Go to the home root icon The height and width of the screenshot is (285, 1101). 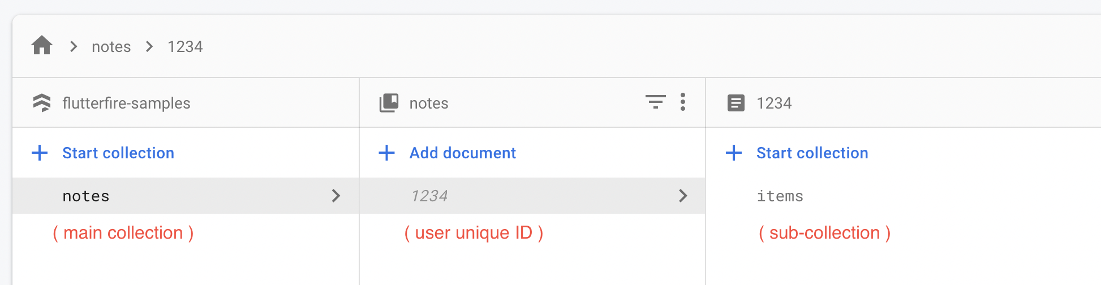(42, 45)
